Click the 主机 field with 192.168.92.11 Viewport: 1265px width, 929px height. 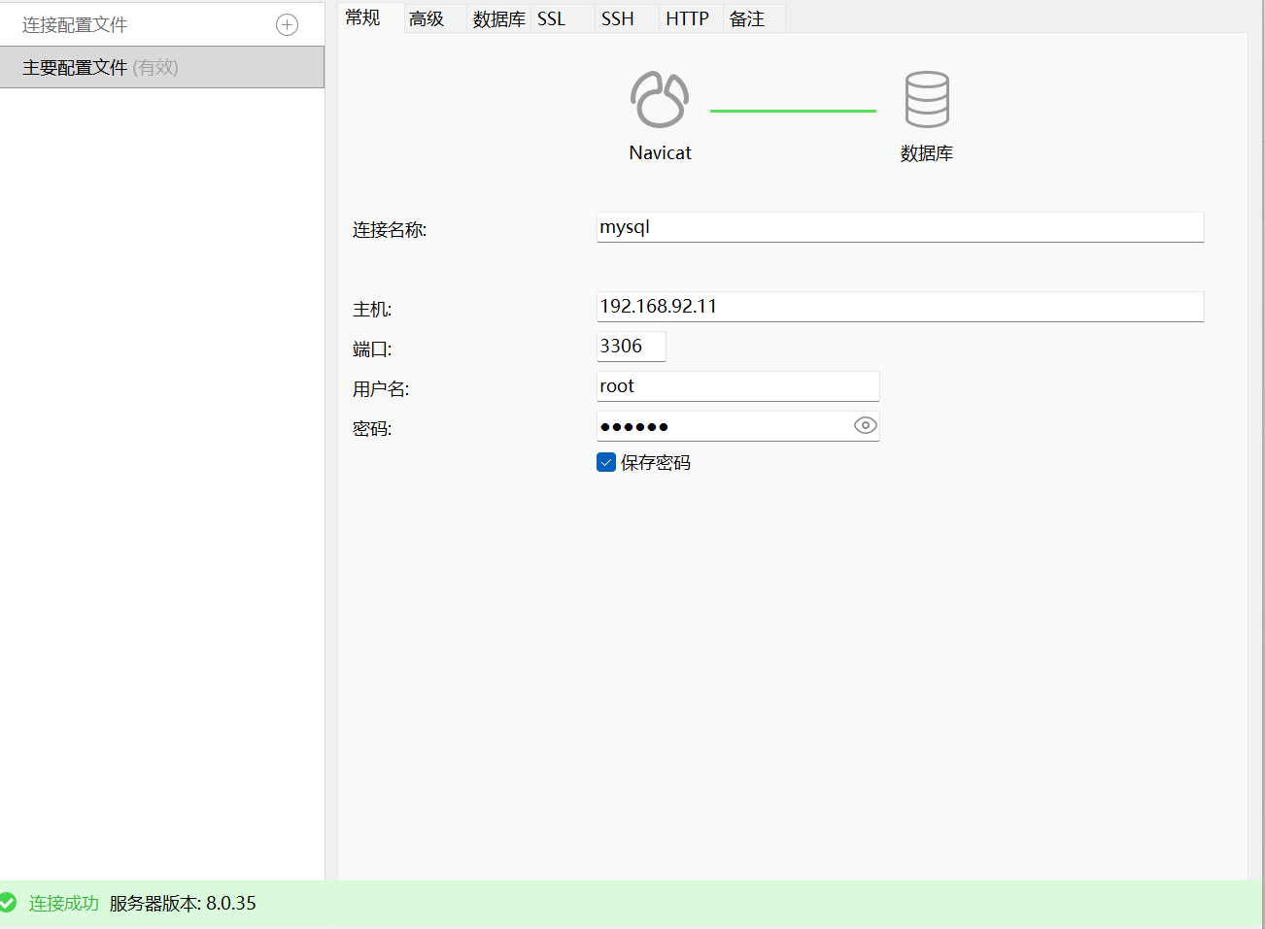tap(900, 307)
